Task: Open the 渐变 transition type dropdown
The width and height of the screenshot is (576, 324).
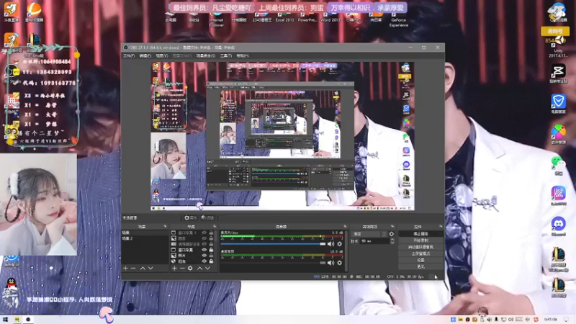Action: tap(369, 234)
